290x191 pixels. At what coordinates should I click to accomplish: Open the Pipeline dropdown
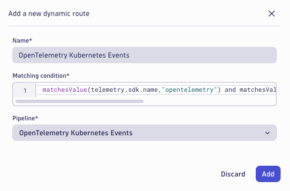click(x=145, y=132)
